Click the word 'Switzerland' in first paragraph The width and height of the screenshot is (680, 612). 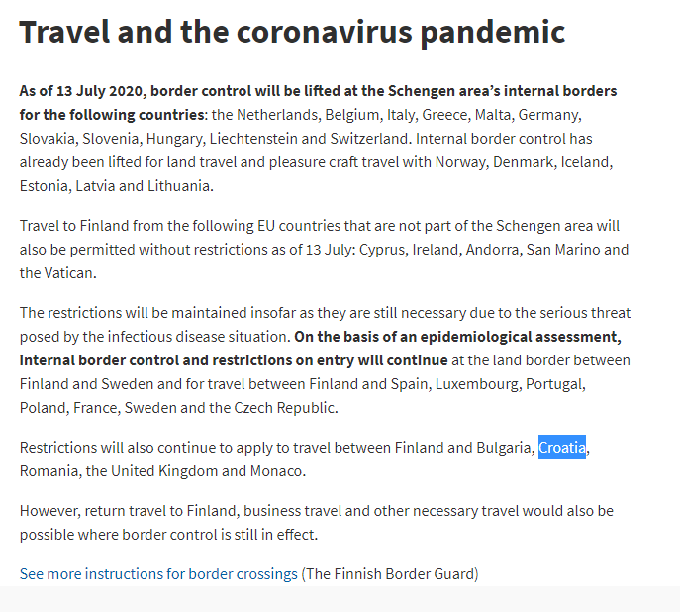(x=369, y=139)
